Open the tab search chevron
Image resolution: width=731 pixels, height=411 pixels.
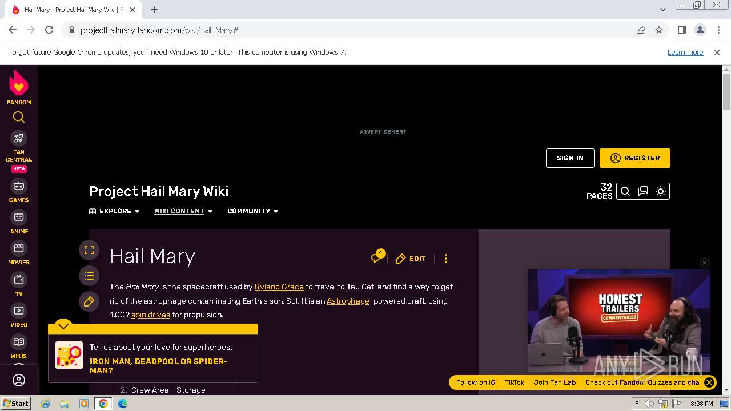663,10
